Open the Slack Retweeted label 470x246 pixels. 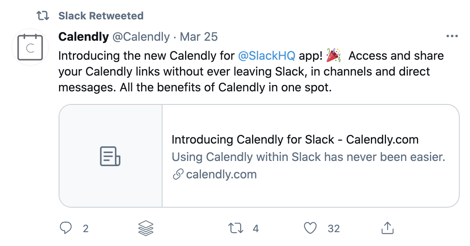(101, 16)
